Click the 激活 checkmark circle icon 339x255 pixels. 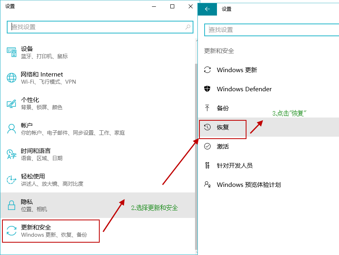(207, 146)
